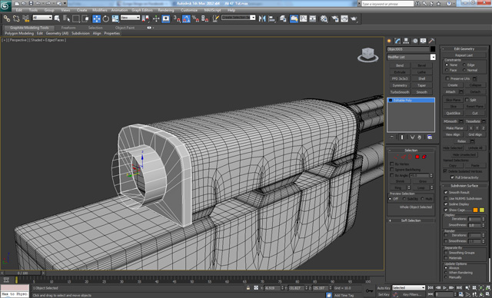This screenshot has height=298, width=492.
Task: Open the 3ds Max application menu logo
Action: [5, 5]
